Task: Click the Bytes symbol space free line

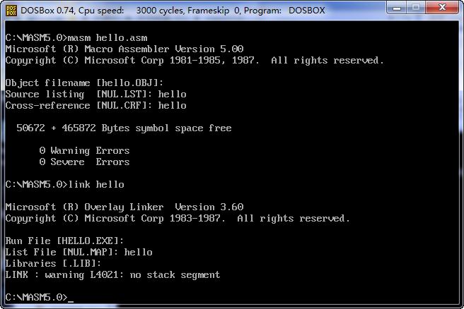Action: click(x=124, y=128)
